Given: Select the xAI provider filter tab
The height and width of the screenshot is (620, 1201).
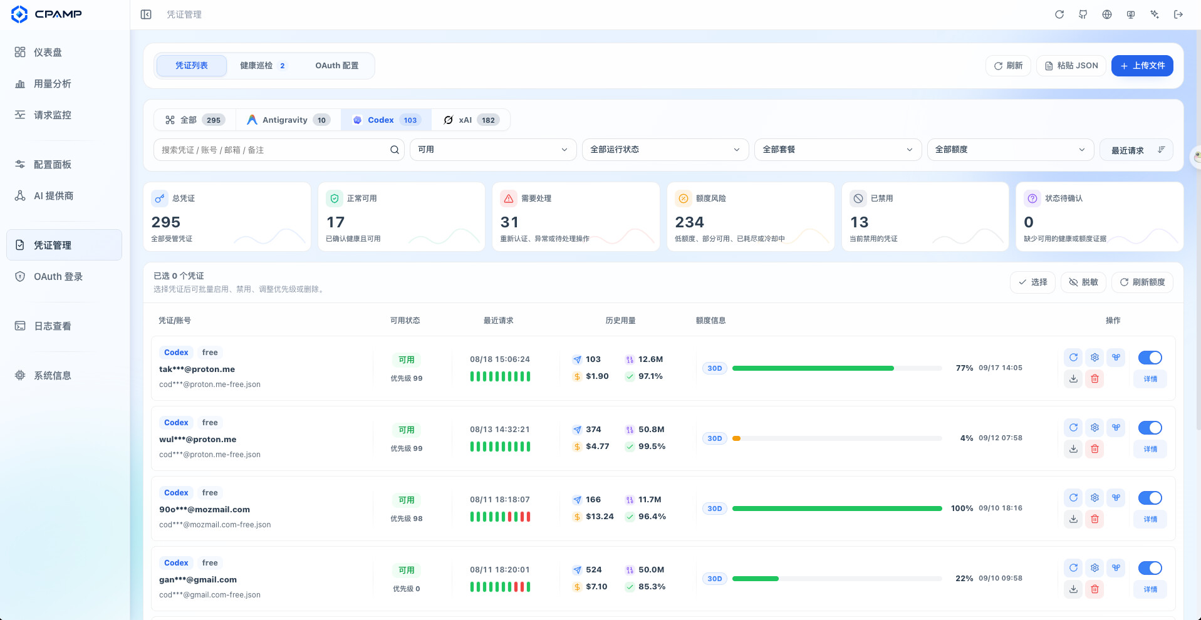Looking at the screenshot, I should coord(471,120).
